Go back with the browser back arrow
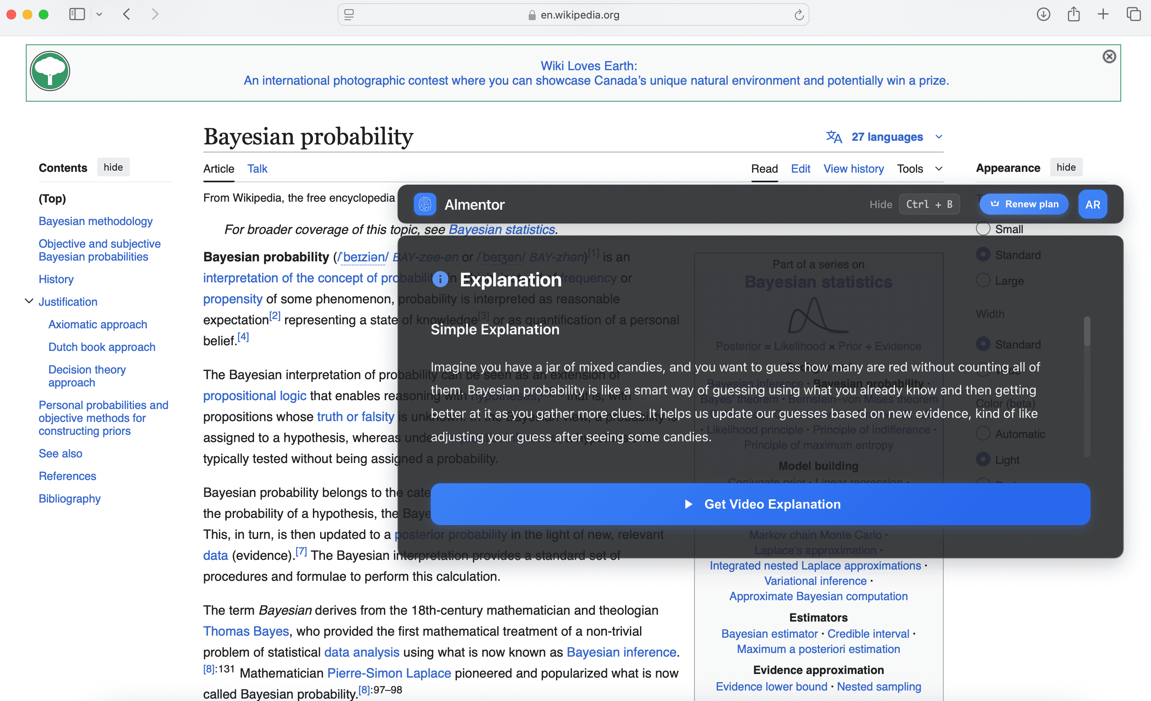This screenshot has width=1151, height=701. pyautogui.click(x=127, y=15)
